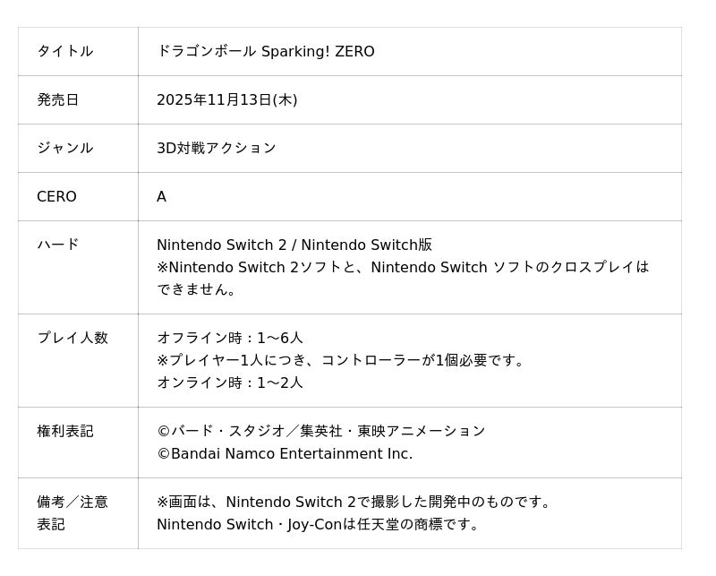Click the controller requirement note ※プレイヤー1人につき
The height and width of the screenshot is (576, 716).
(x=343, y=361)
